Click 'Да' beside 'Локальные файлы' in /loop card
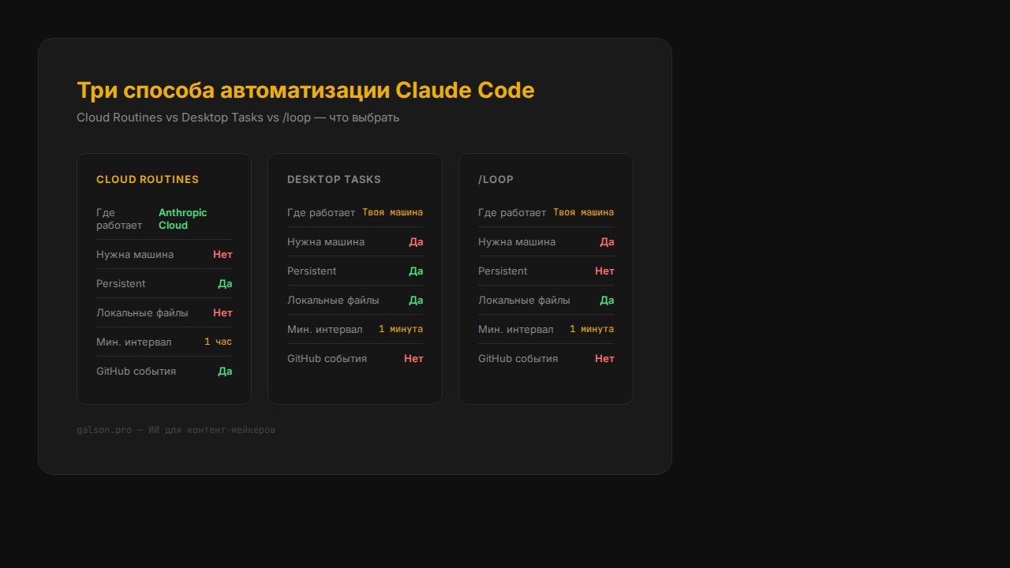The image size is (1010, 568). pos(607,301)
